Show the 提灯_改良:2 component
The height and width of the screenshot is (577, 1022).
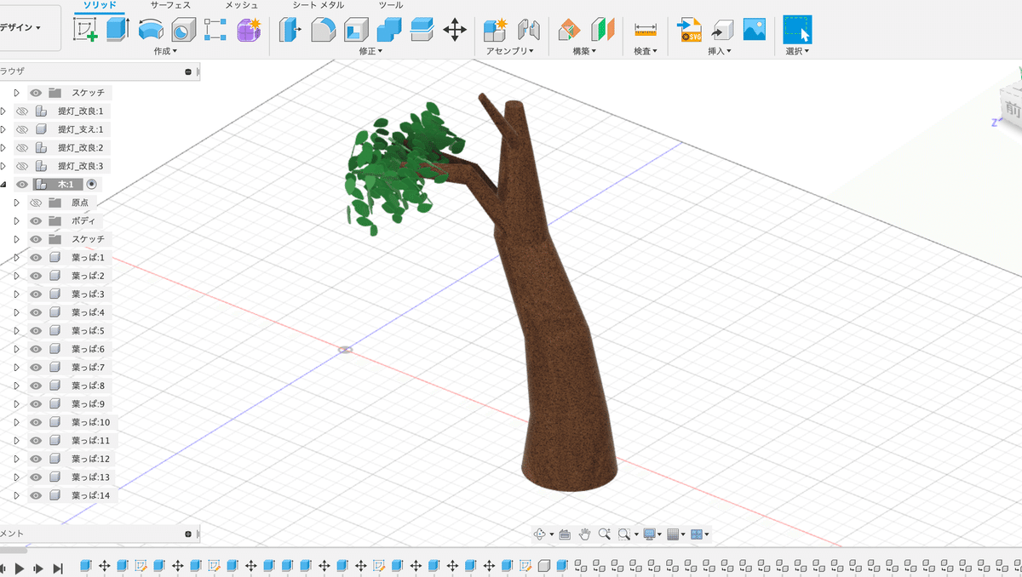pos(22,148)
